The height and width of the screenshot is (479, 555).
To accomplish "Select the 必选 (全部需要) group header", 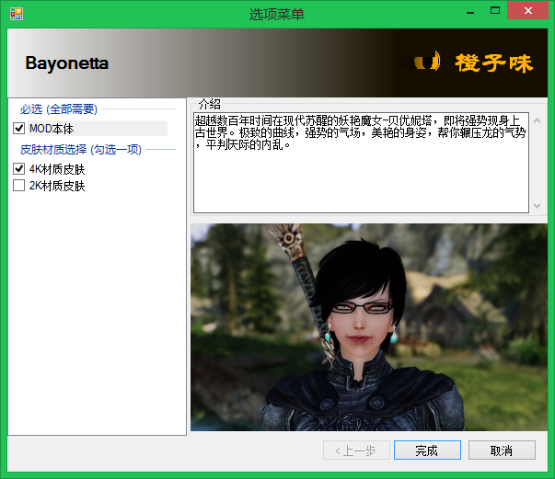I will (58, 108).
